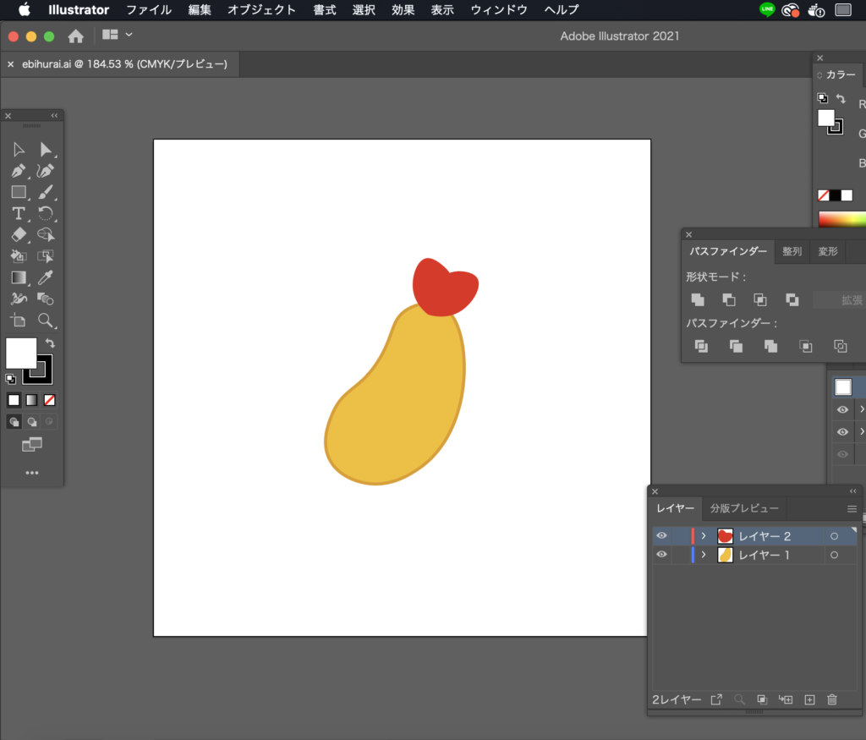The height and width of the screenshot is (740, 866).
Task: Open the Layers panel menu
Action: [x=852, y=508]
